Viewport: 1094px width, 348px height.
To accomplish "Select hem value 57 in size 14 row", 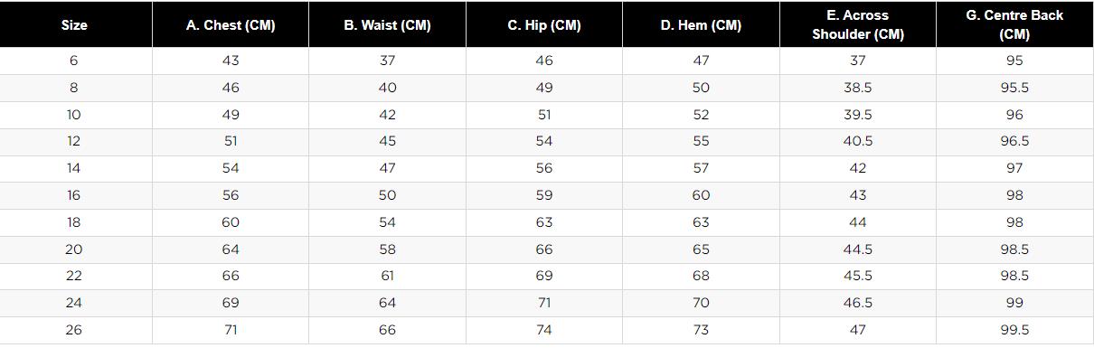I will coord(701,168).
